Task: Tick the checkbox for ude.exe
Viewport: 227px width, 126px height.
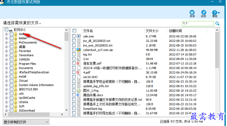Action: pyautogui.click(x=74, y=36)
